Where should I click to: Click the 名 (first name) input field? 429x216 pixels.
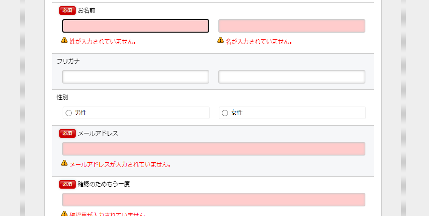[x=292, y=26]
